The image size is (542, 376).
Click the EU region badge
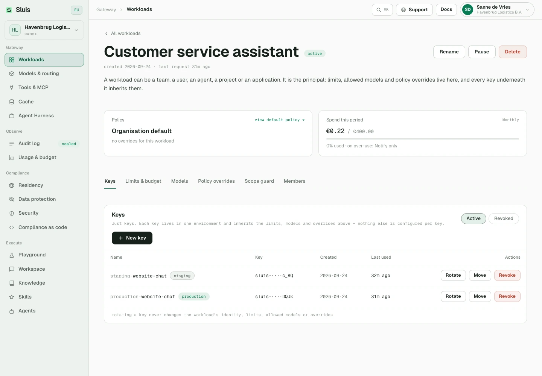pyautogui.click(x=76, y=10)
